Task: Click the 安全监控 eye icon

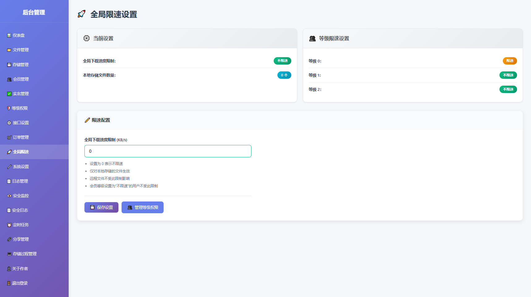Action: click(x=9, y=196)
